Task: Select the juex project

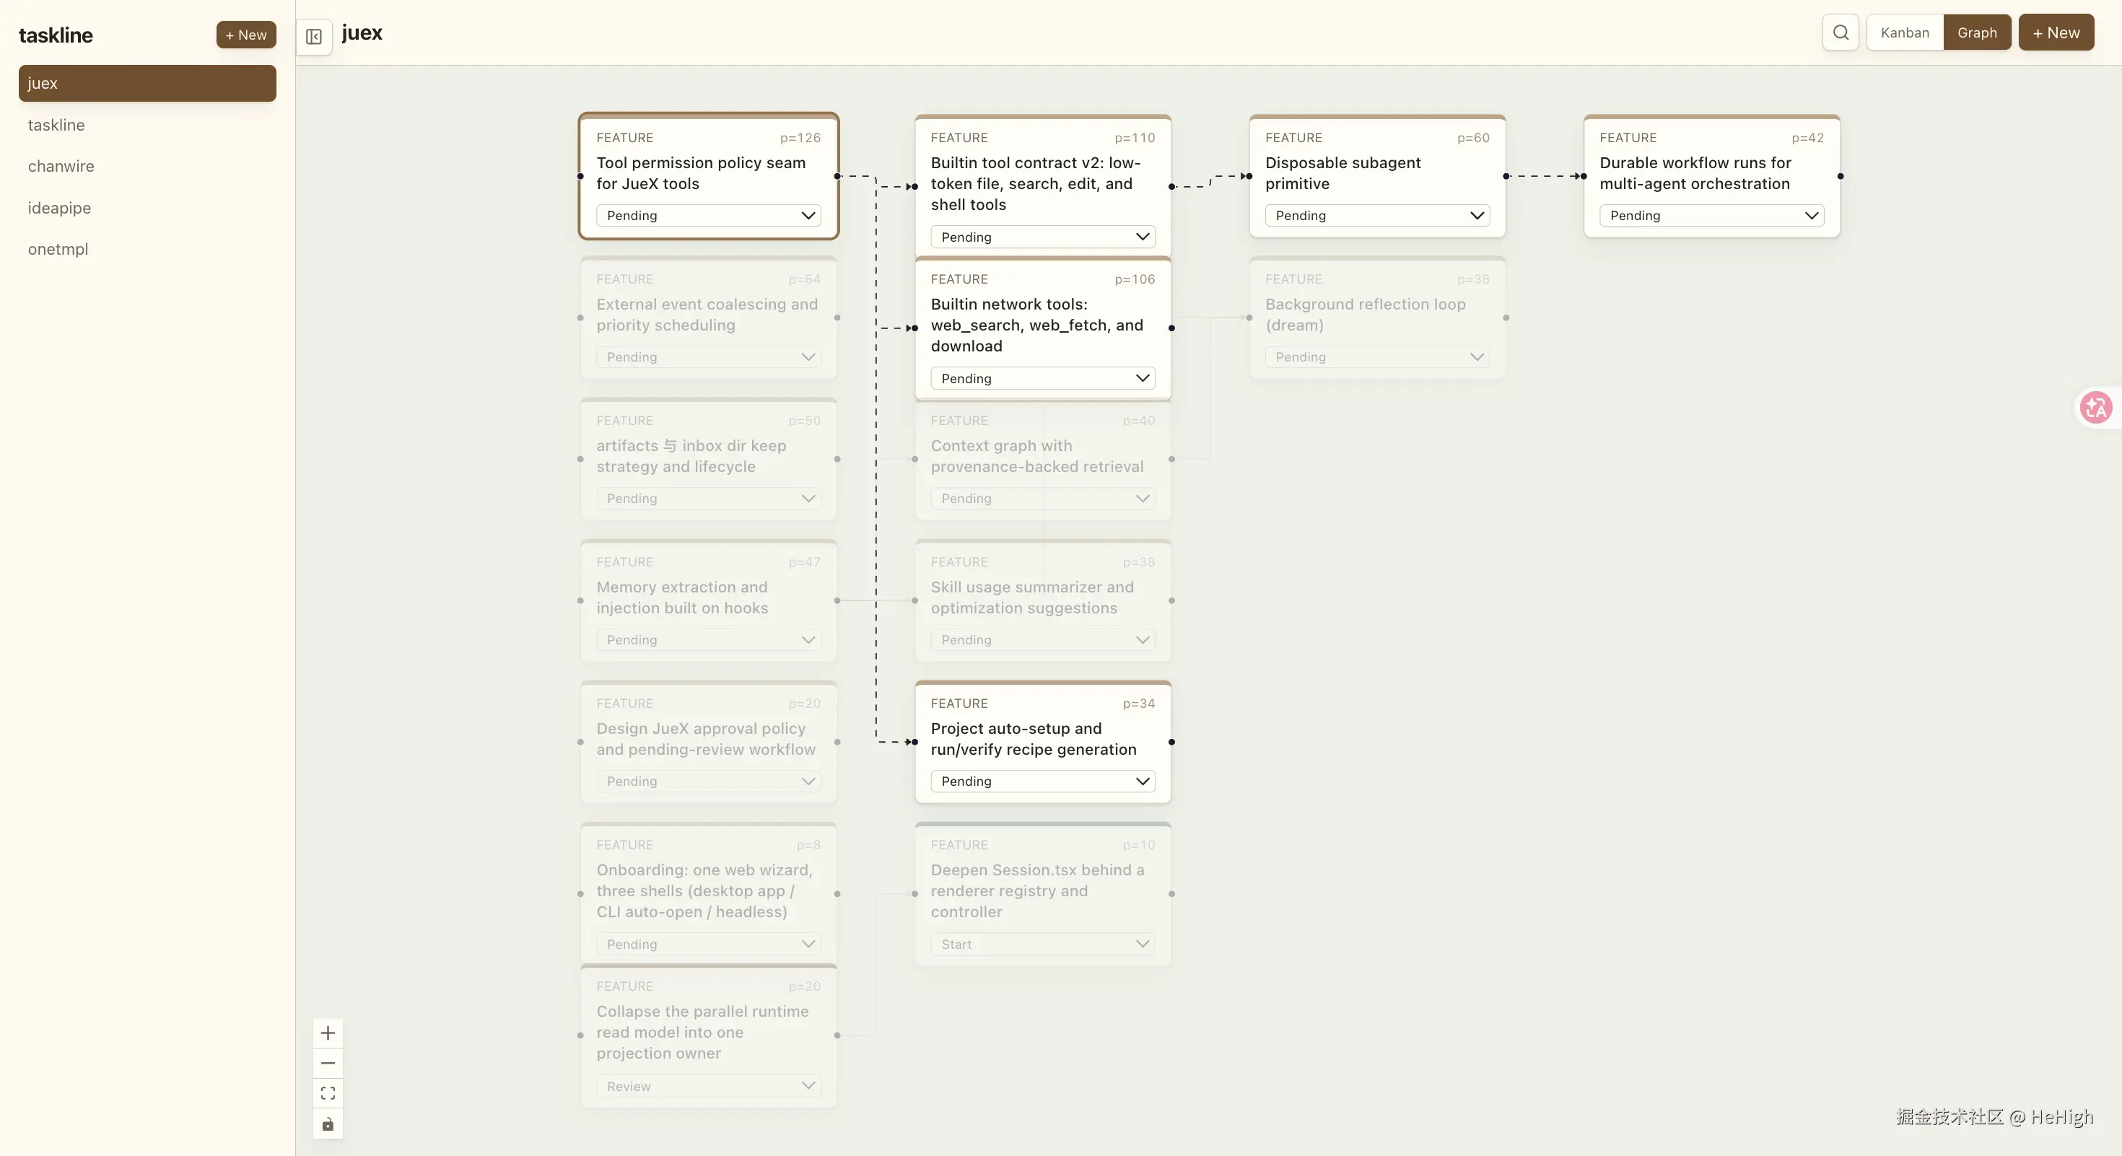Action: (x=147, y=83)
